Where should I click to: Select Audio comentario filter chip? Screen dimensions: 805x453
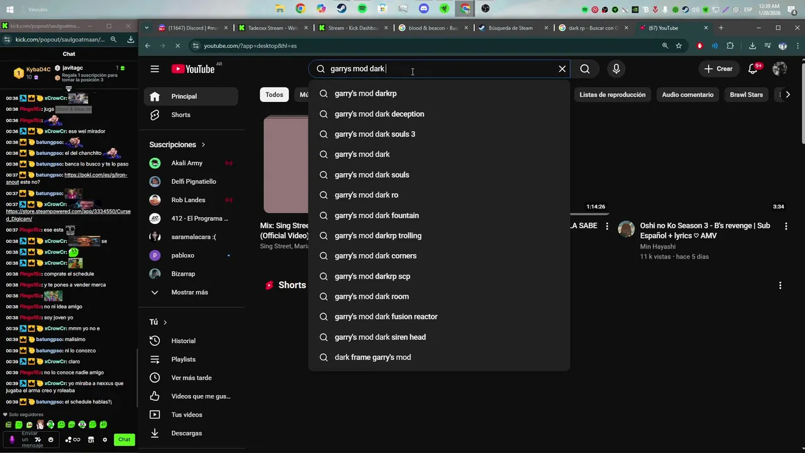pos(687,94)
